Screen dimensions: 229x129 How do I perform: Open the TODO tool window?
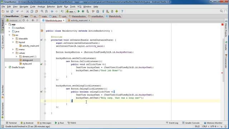(72, 123)
